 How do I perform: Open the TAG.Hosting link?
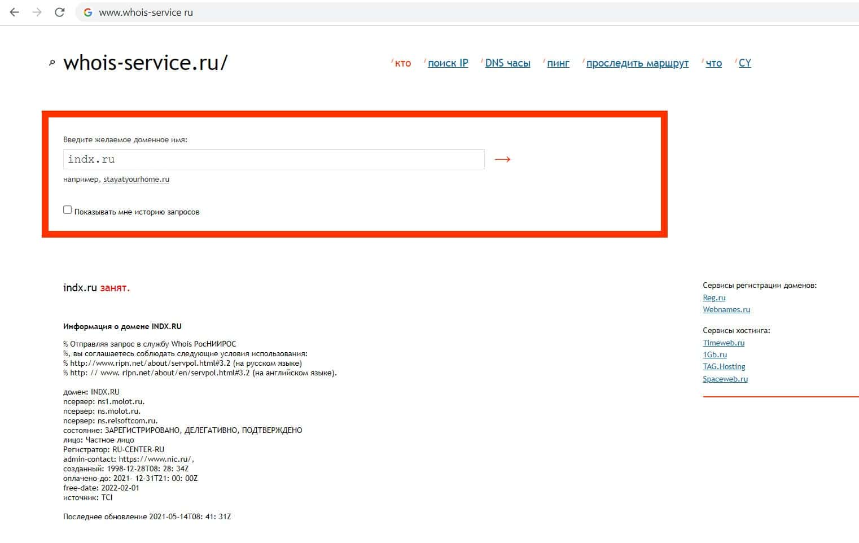point(724,367)
